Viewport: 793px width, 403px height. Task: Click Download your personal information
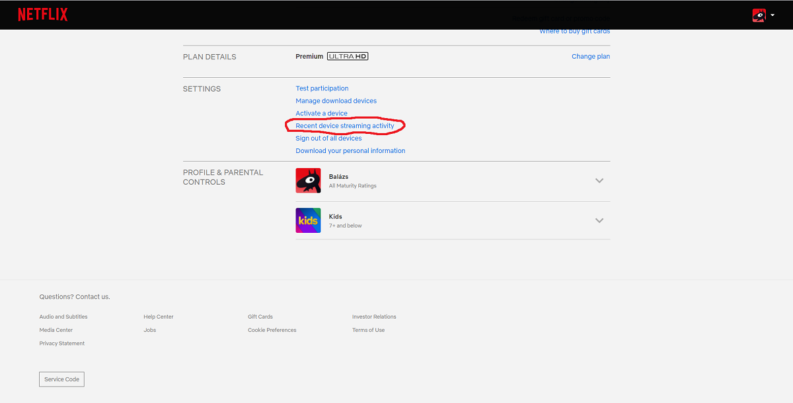coord(350,151)
